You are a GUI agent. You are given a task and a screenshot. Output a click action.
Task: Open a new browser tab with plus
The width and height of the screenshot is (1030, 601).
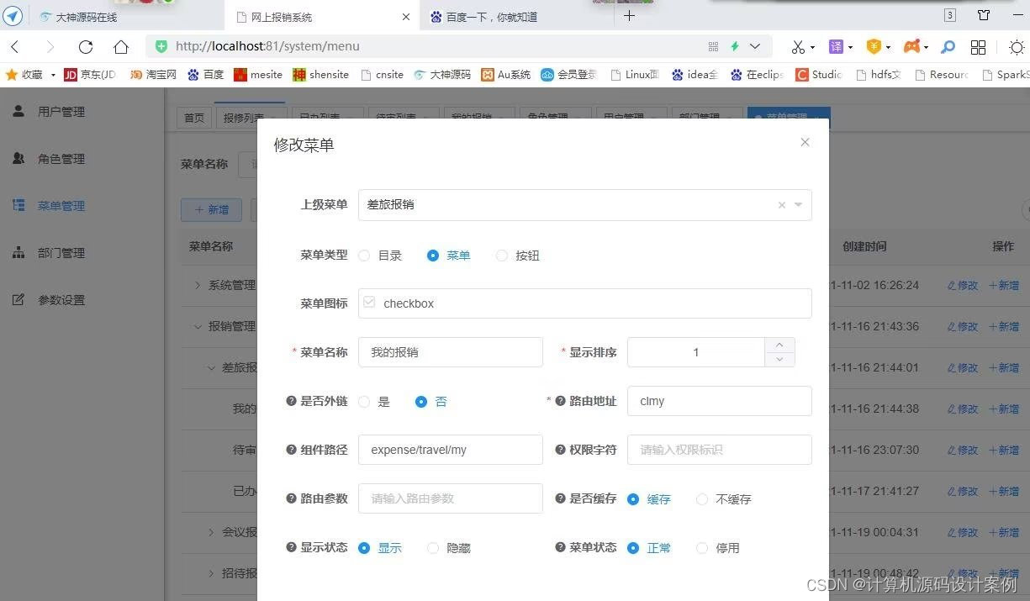pyautogui.click(x=629, y=16)
